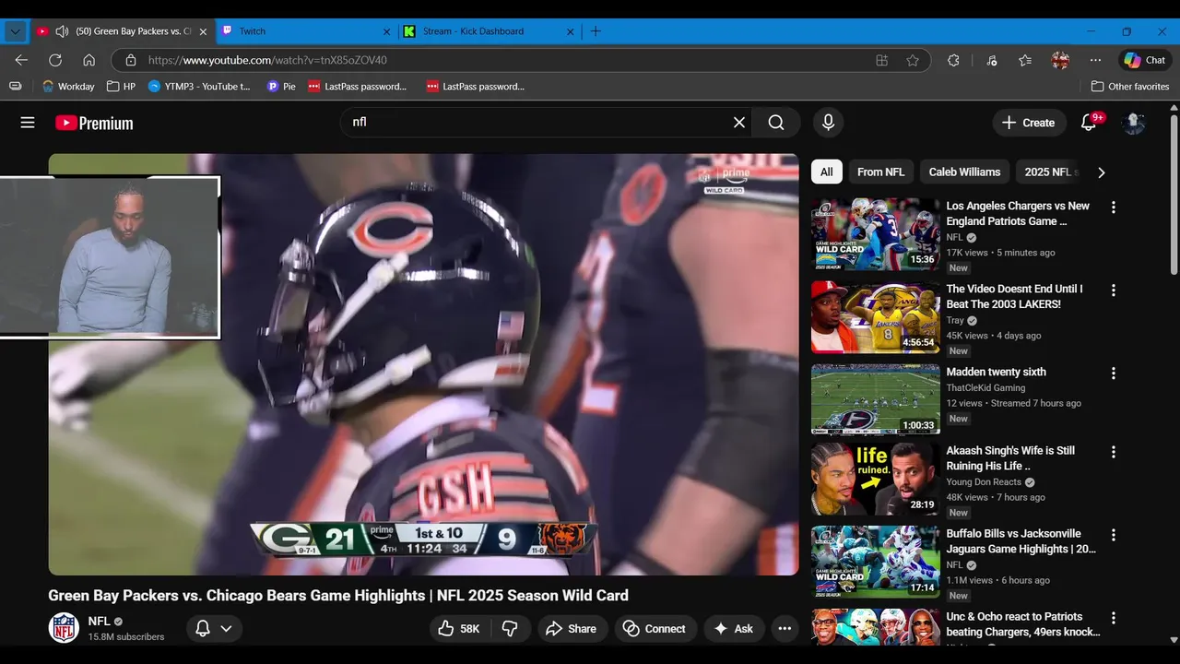Open the Copilot Chat button
Screen dimensions: 1180x664
click(x=1144, y=60)
